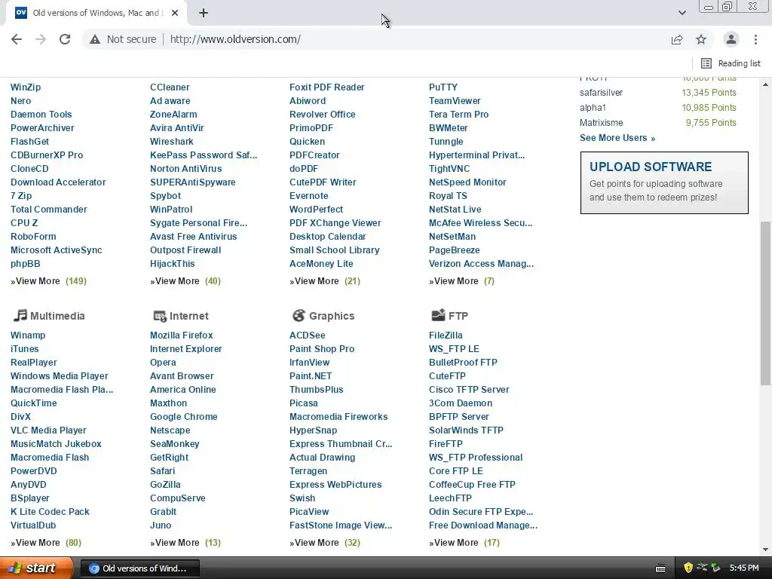Click the browser forward arrow

click(41, 39)
